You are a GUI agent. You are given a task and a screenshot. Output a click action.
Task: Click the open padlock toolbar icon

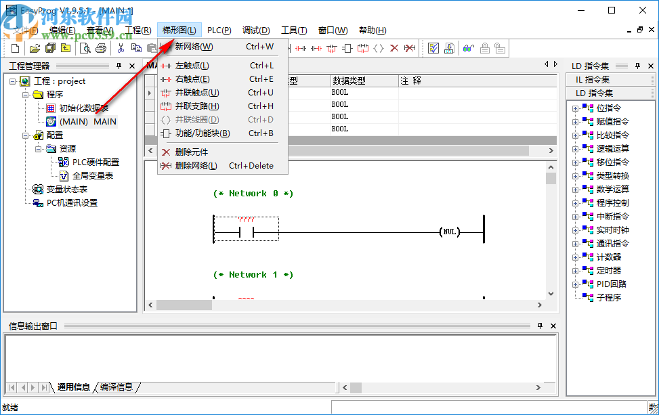click(500, 48)
